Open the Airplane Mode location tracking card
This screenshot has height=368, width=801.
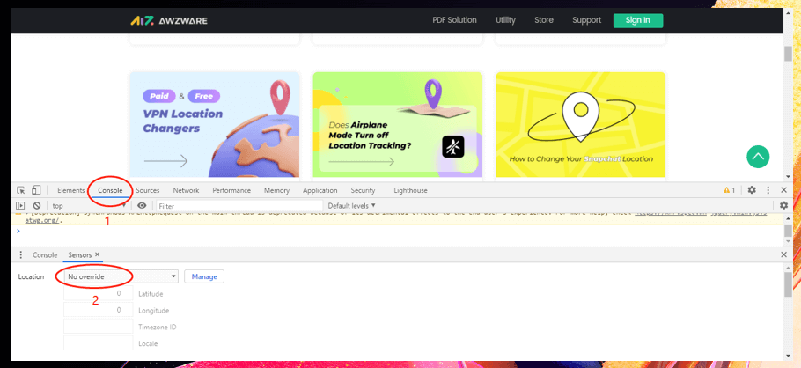pyautogui.click(x=398, y=125)
